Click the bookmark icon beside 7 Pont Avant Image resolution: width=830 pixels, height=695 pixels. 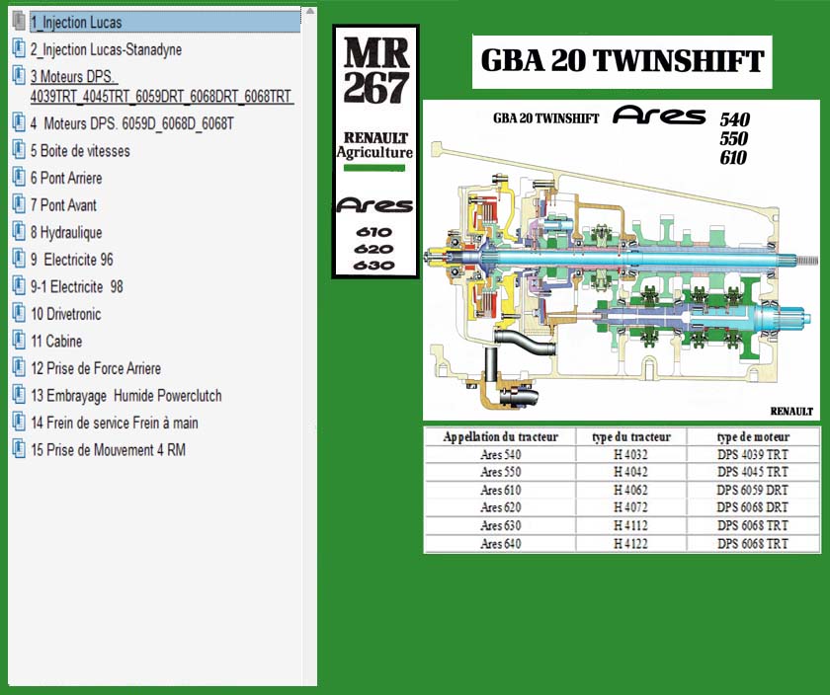point(19,204)
